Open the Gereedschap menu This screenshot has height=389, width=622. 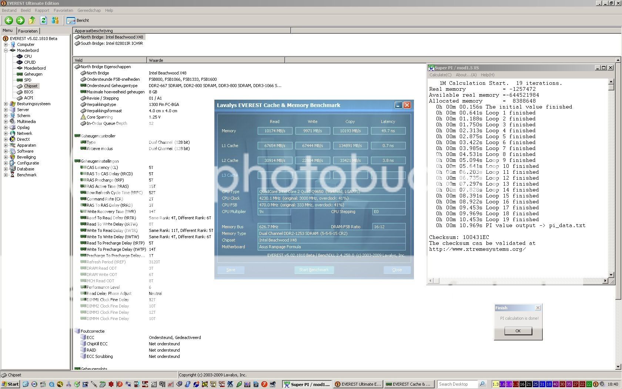pyautogui.click(x=89, y=10)
